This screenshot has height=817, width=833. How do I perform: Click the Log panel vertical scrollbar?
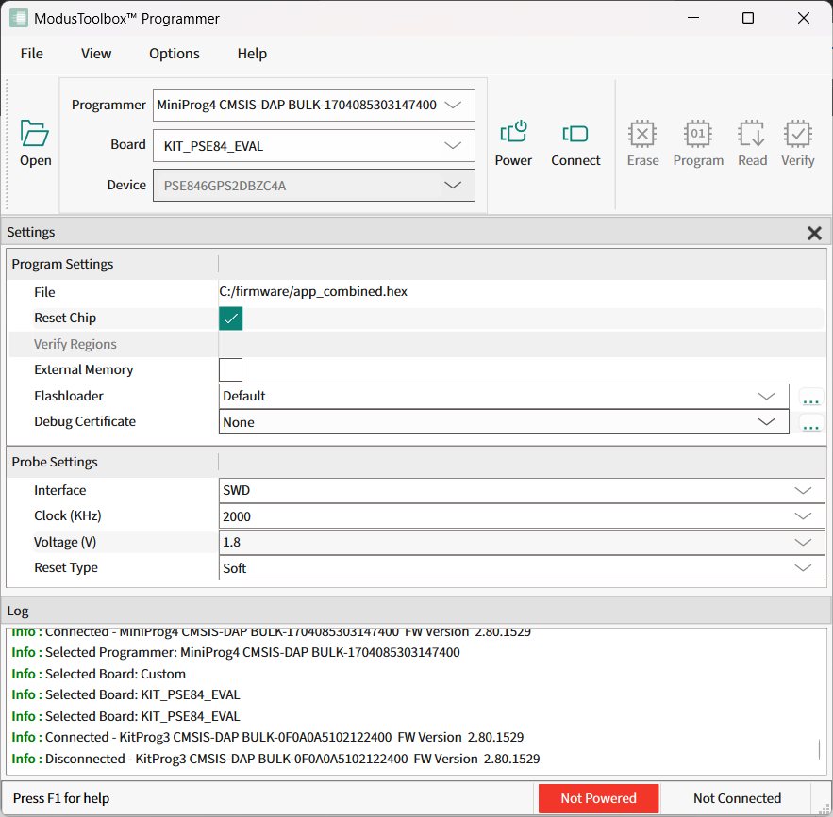tap(818, 750)
